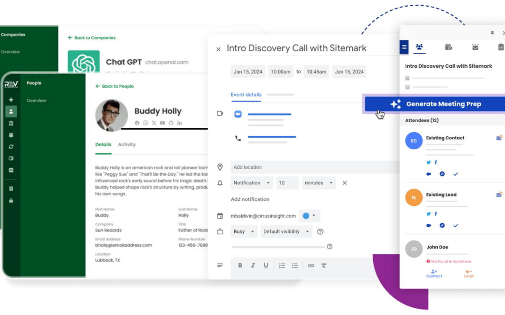
Task: Open the calendar color dropdown
Action: point(309,216)
